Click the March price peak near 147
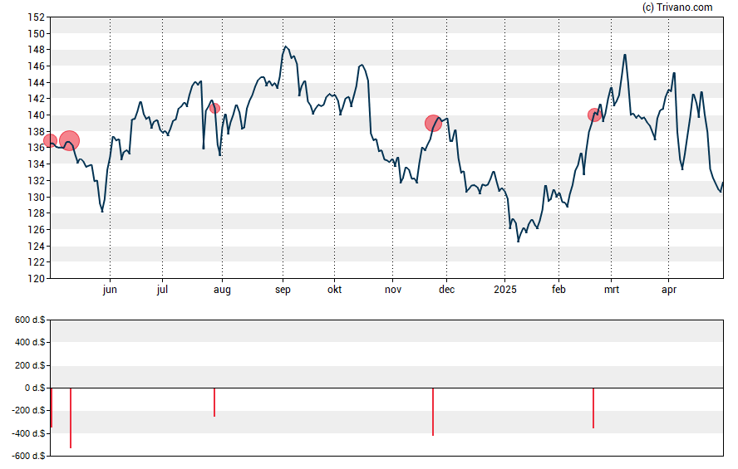This screenshot has height=469, width=738. [x=625, y=55]
